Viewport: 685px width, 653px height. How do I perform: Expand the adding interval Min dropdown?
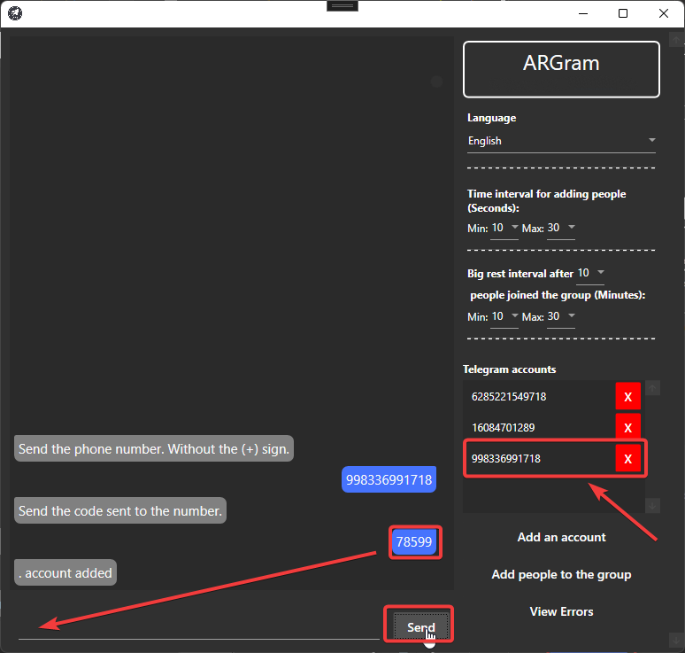point(505,229)
